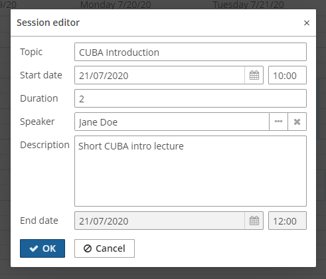Edit the Topic field CUBA Introduction
This screenshot has height=279, width=326.
pos(191,52)
